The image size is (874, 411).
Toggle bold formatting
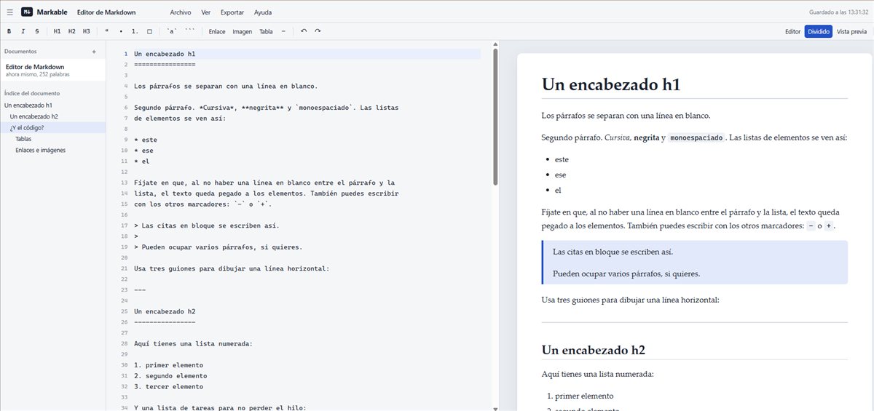9,31
